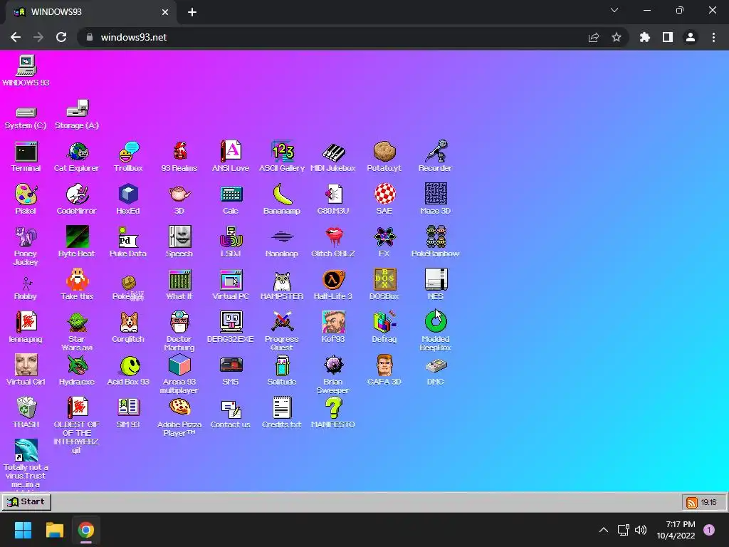
Task: Launch DOSBox icon
Action: tap(384, 281)
